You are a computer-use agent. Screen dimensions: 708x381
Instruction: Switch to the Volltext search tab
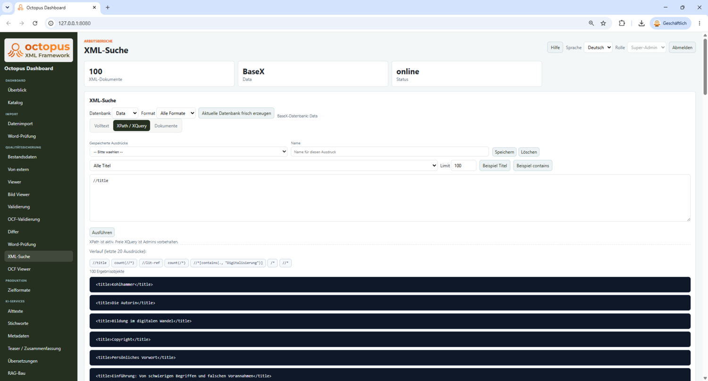(101, 126)
